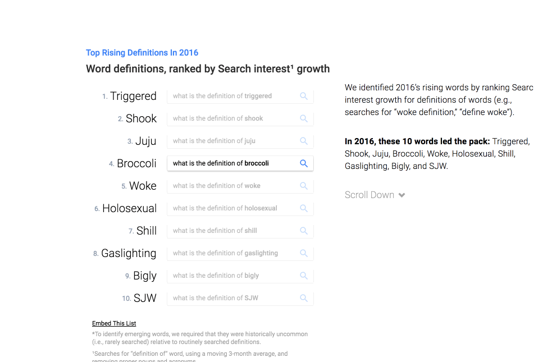This screenshot has width=534, height=362.
Task: Click the magnifier icon in shook search box
Action: point(304,118)
